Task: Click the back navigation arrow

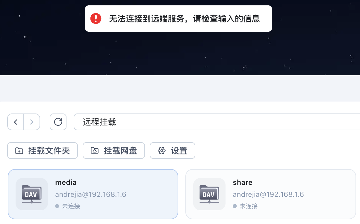Action: coord(16,122)
